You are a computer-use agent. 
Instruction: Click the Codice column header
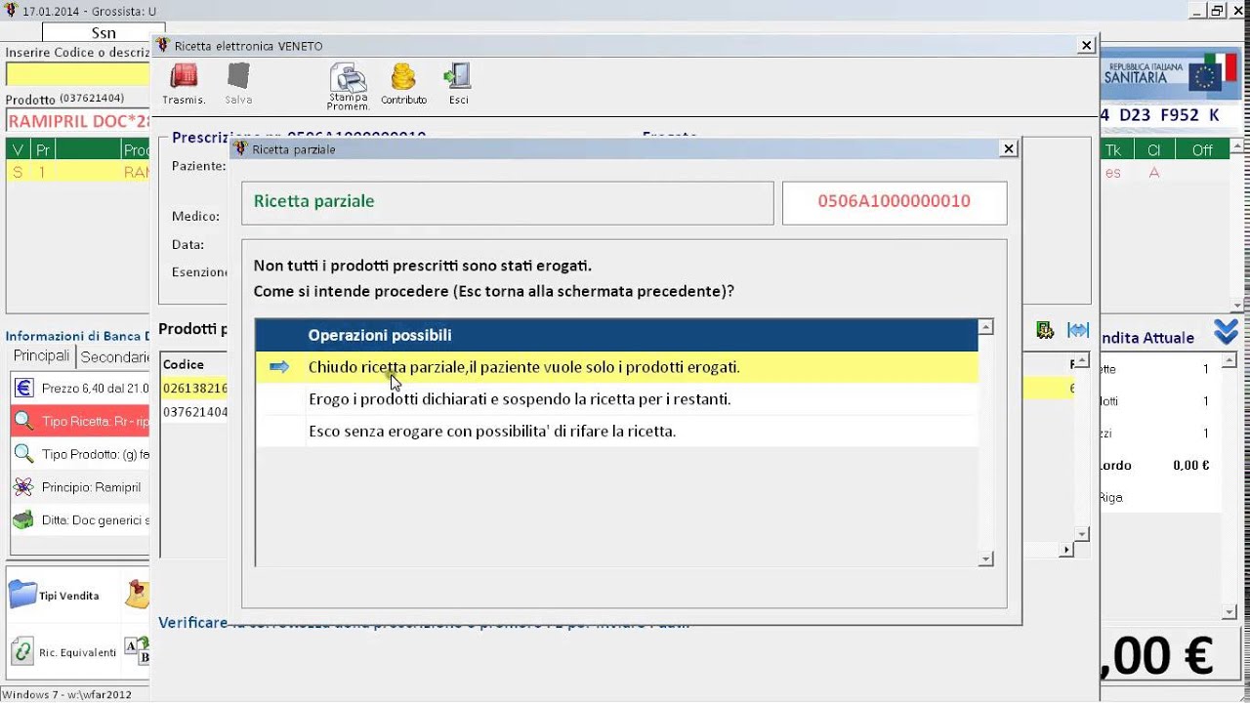click(194, 364)
